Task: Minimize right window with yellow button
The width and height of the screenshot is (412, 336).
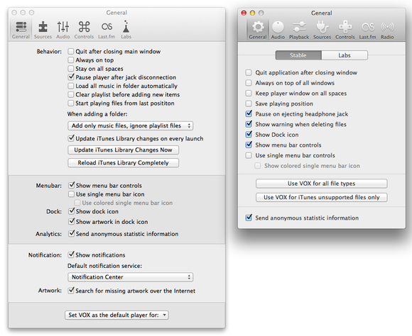Action: tap(252, 13)
